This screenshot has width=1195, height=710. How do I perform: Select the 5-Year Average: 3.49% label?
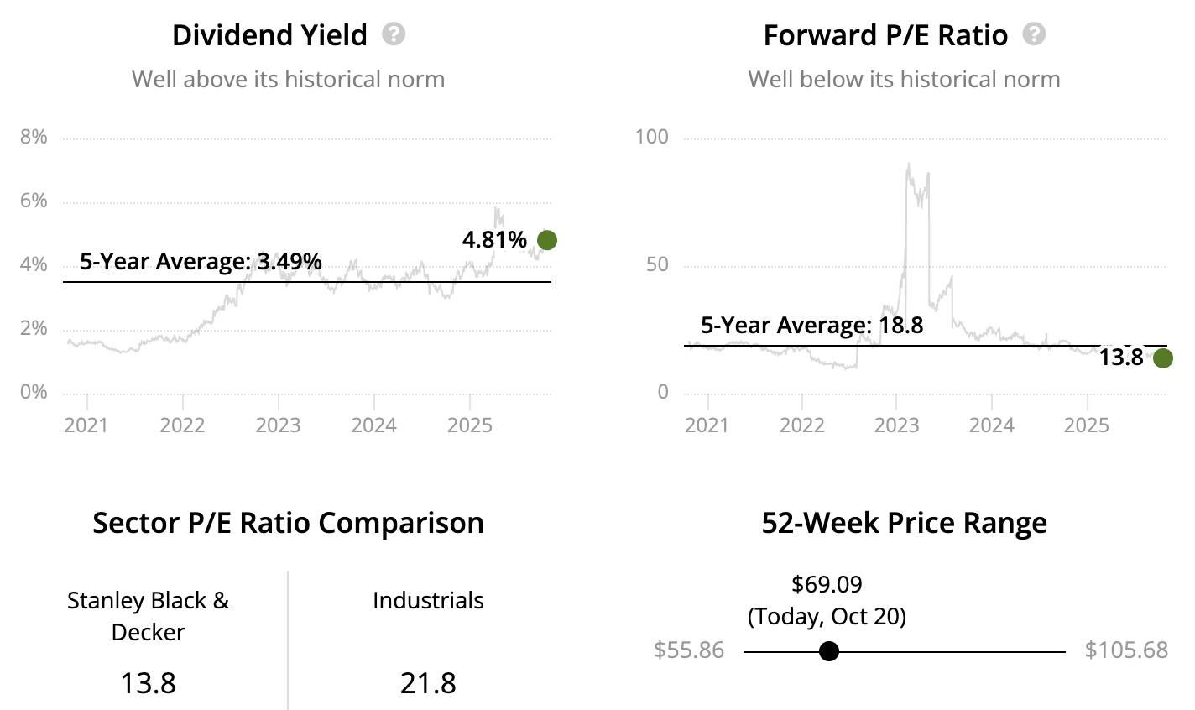click(201, 262)
